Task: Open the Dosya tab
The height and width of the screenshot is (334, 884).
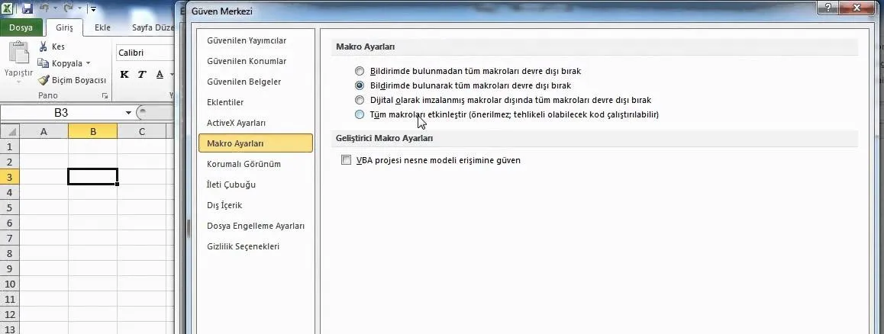Action: 21,27
